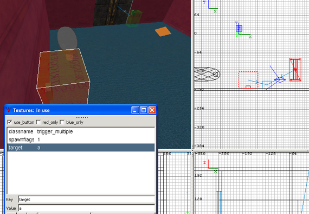The image size is (309, 214).
Task: Close the Textures: in use window
Action: (x=152, y=110)
